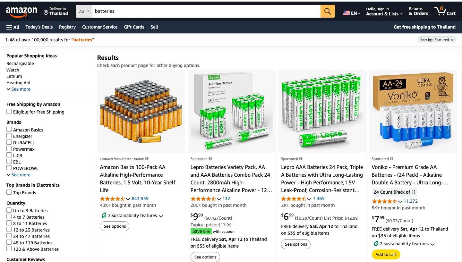This screenshot has width=462, height=262.
Task: Open Today's Deals in navigation bar
Action: coord(39,27)
